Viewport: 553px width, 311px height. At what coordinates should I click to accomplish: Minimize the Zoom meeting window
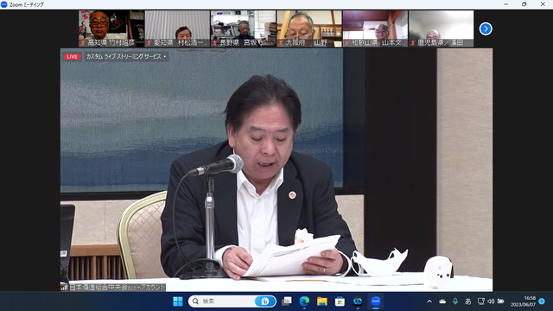pyautogui.click(x=506, y=4)
